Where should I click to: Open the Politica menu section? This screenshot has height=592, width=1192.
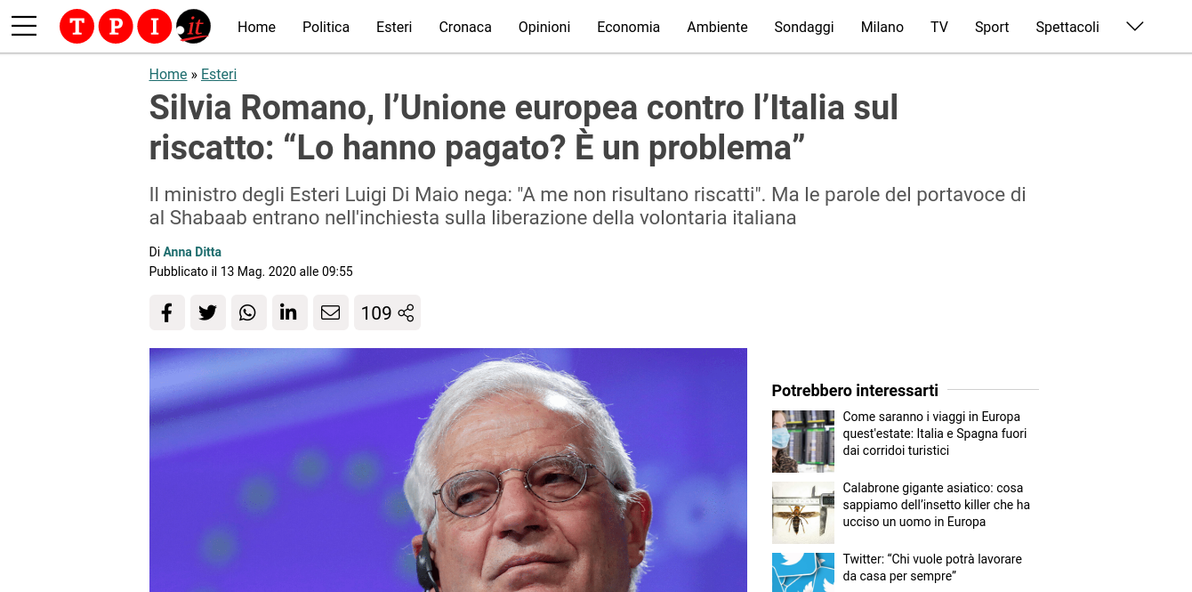coord(326,27)
